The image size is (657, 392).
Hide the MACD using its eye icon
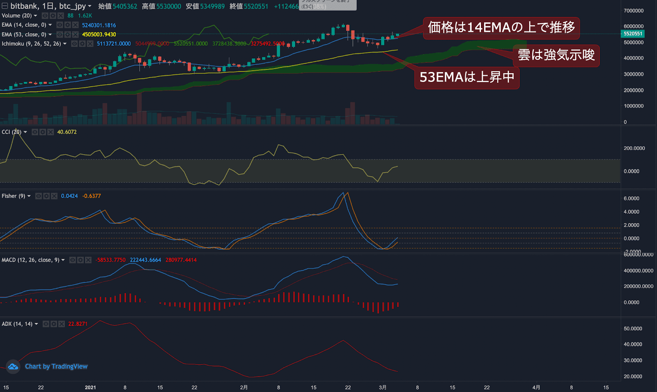click(x=73, y=260)
